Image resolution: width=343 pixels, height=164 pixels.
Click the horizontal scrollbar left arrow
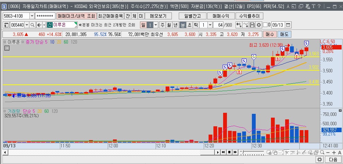[5, 152]
